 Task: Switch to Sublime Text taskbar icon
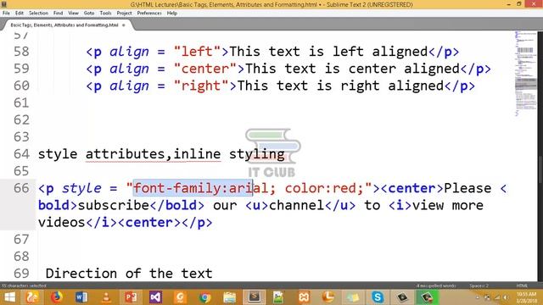[x=255, y=297]
